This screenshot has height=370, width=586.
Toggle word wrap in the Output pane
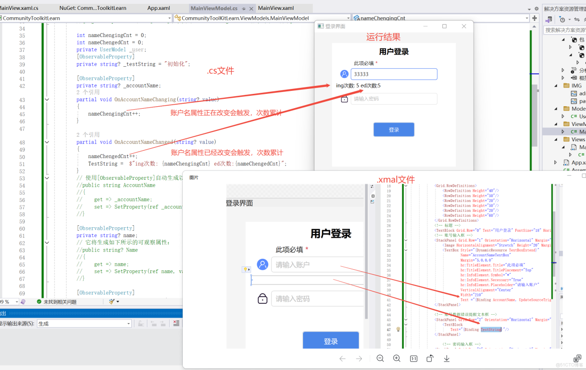(141, 323)
